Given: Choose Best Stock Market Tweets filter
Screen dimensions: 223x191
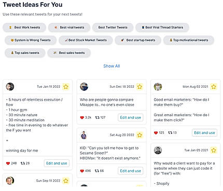Looking at the screenshot, I should (x=86, y=40).
